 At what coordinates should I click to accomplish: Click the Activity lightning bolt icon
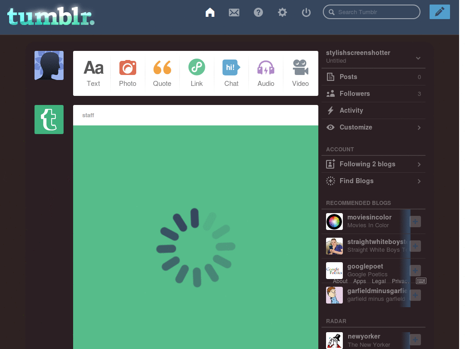point(331,110)
